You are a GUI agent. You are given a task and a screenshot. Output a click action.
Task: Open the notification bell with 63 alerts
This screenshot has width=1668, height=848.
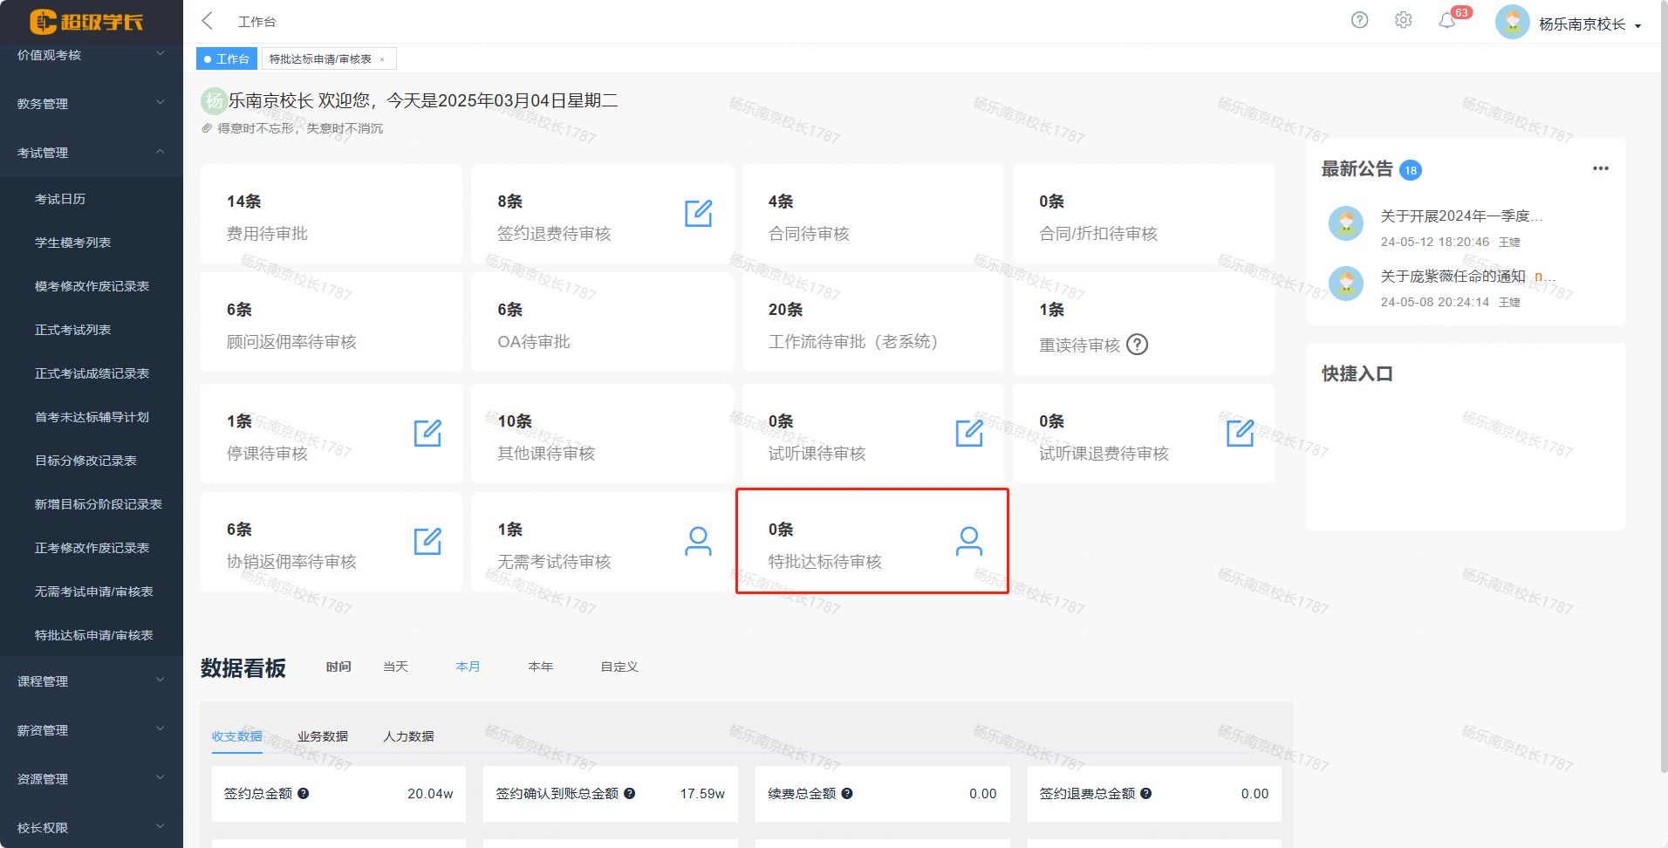[1447, 19]
